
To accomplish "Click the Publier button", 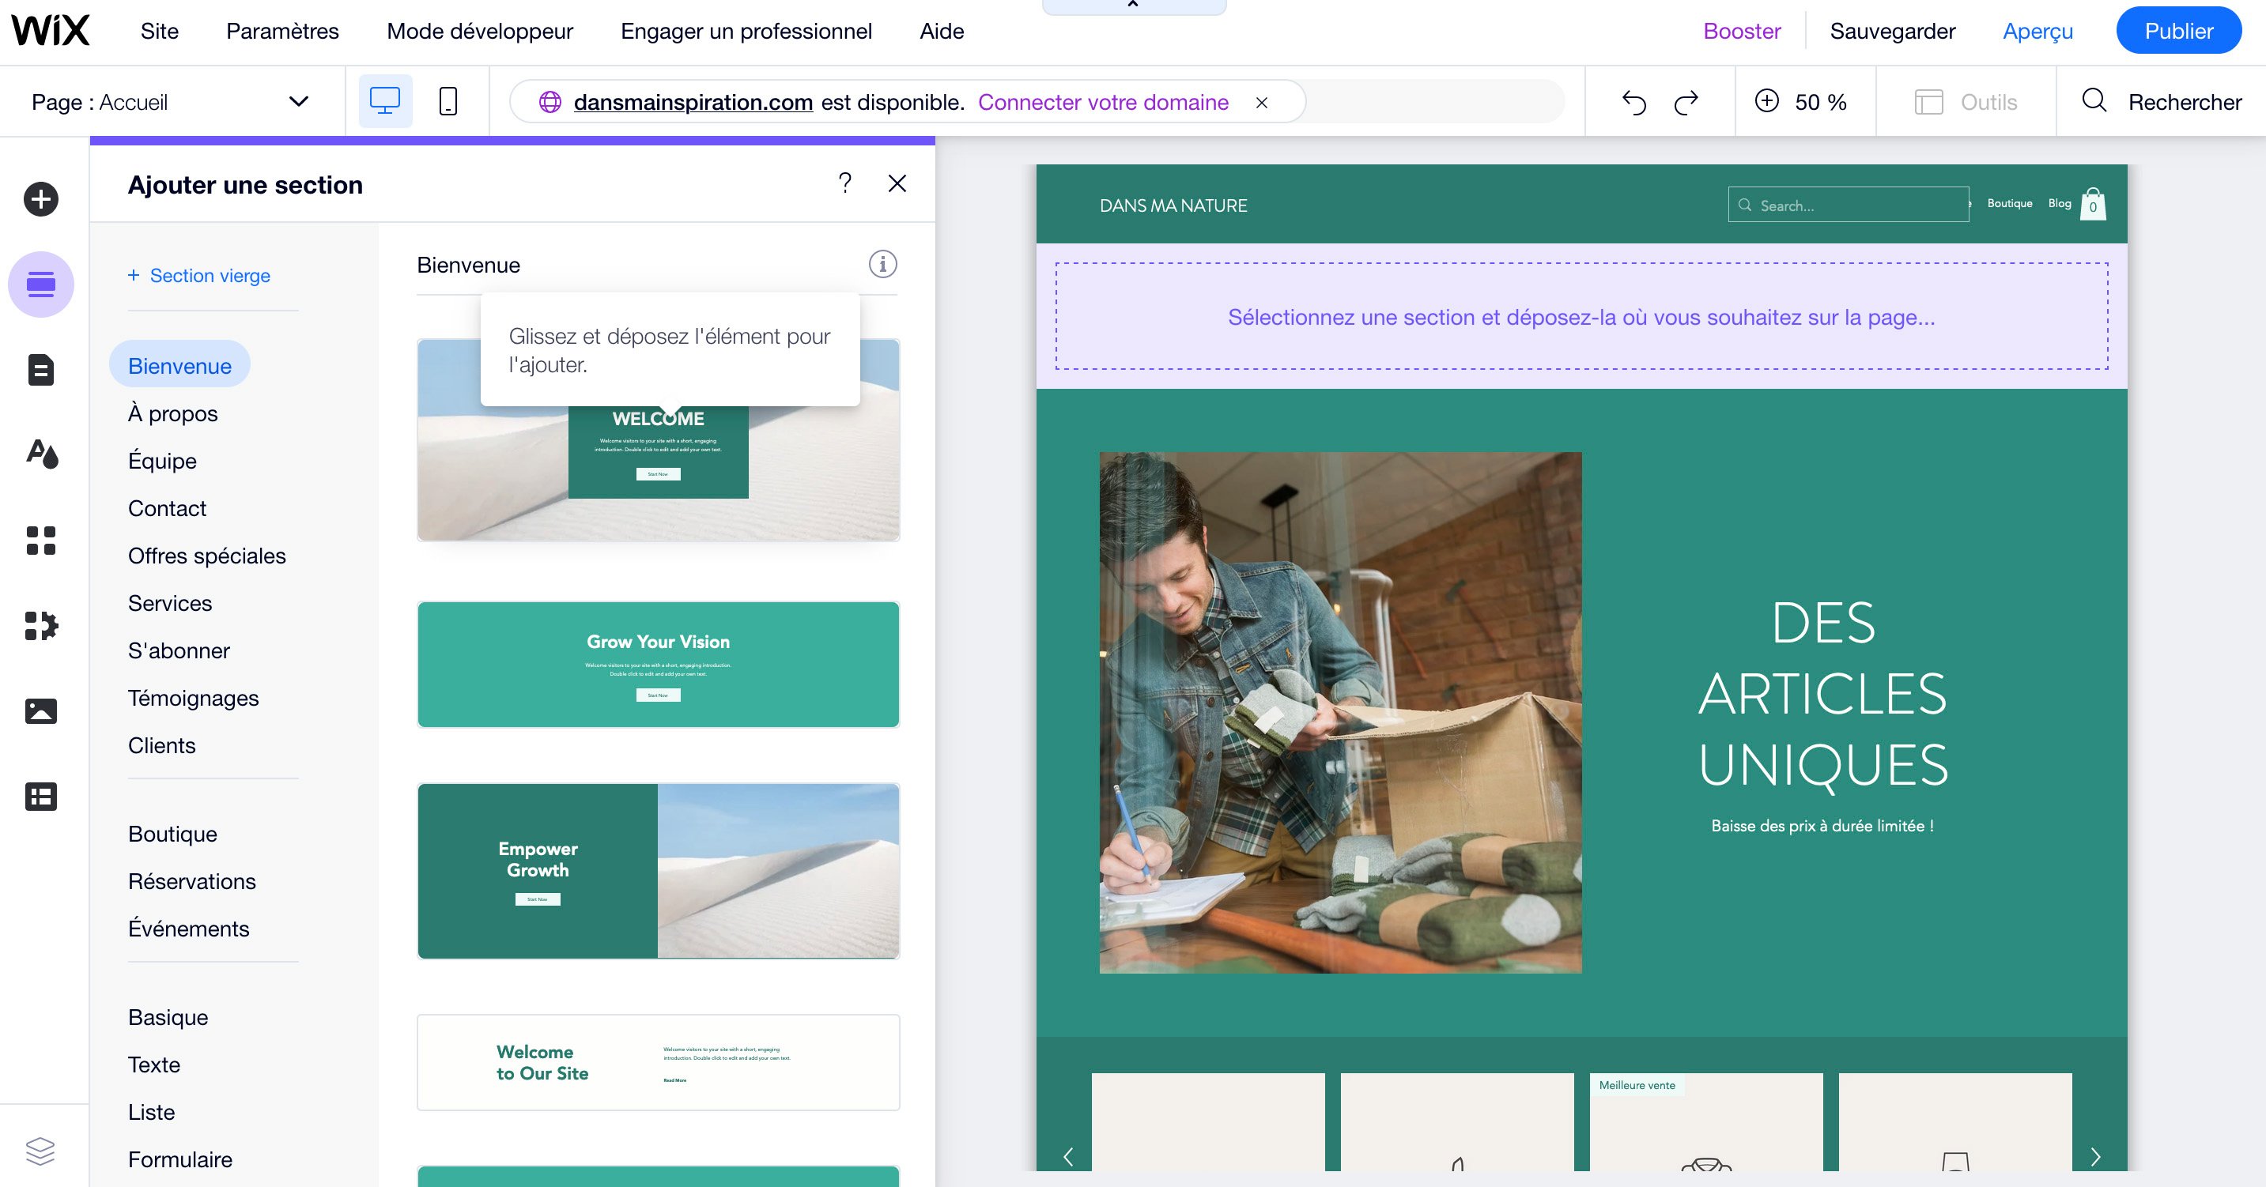I will coord(2178,31).
